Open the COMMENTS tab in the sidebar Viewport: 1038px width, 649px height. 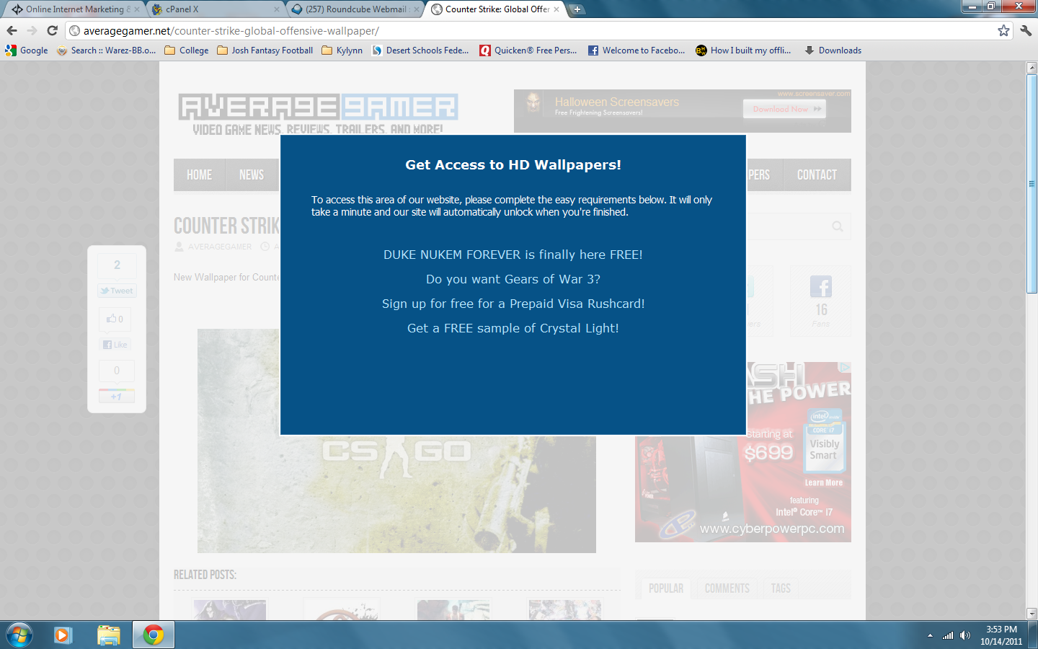727,588
